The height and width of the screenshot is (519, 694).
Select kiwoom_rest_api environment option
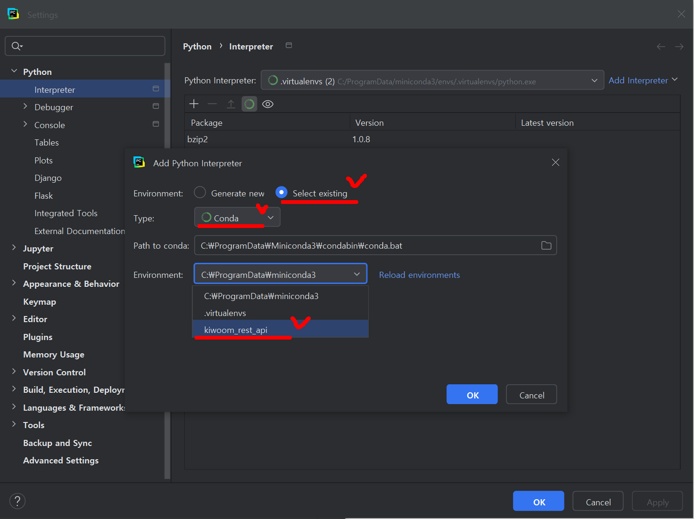click(x=281, y=329)
